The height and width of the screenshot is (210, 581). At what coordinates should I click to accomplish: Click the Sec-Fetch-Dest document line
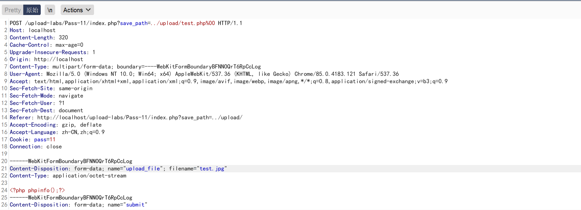pyautogui.click(x=46, y=111)
